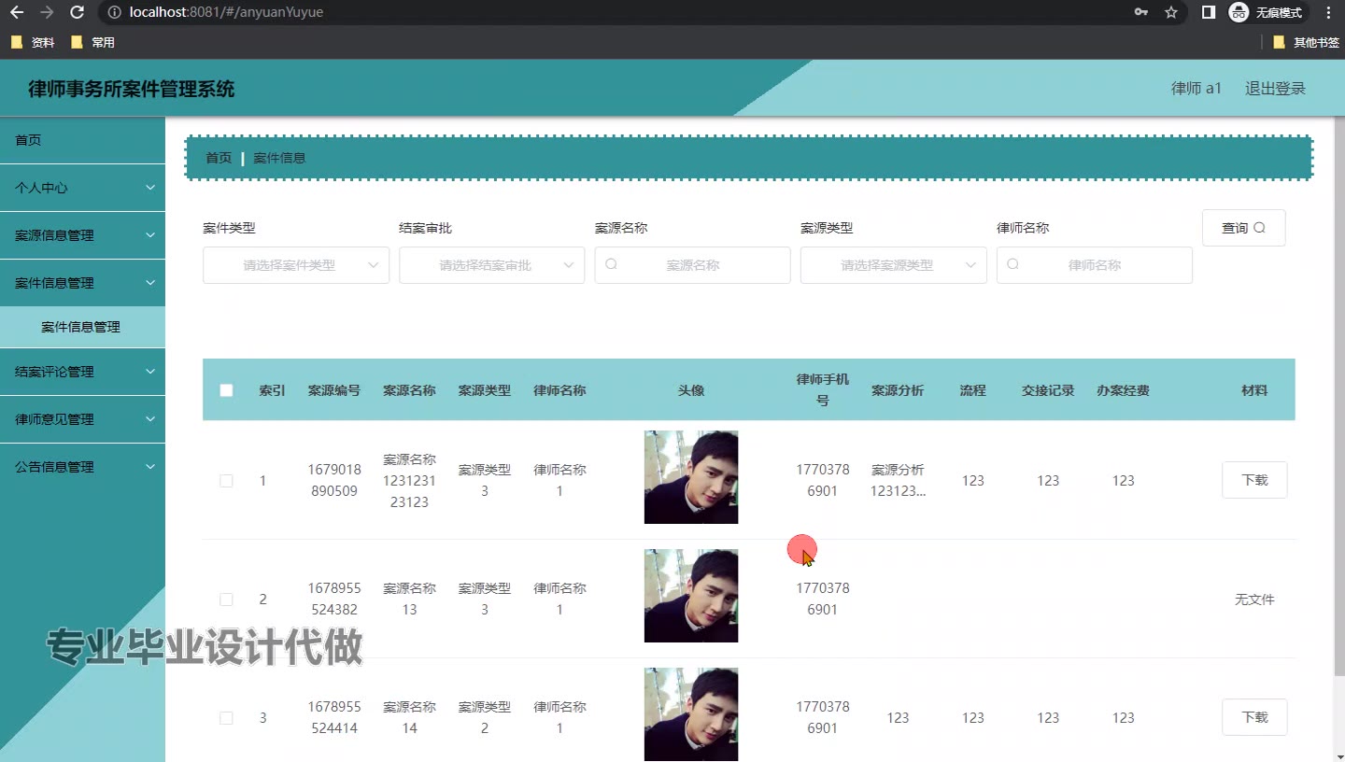Click the 律师手机号 column header
1345x762 pixels.
[823, 389]
